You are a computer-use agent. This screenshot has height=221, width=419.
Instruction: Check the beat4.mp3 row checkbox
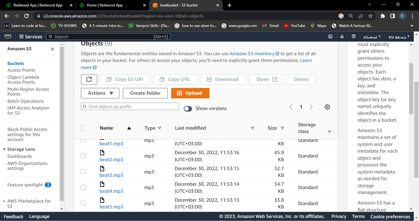click(x=83, y=187)
